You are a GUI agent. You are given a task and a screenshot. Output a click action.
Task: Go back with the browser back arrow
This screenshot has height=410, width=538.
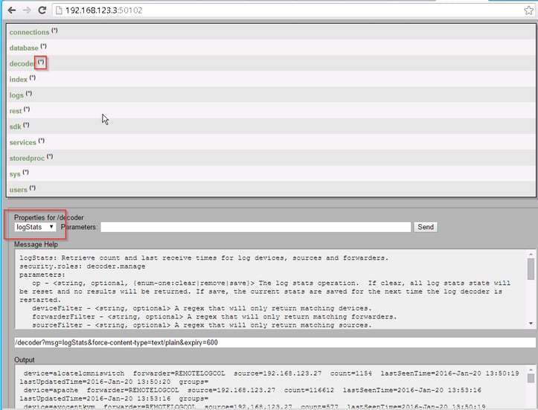click(x=12, y=10)
